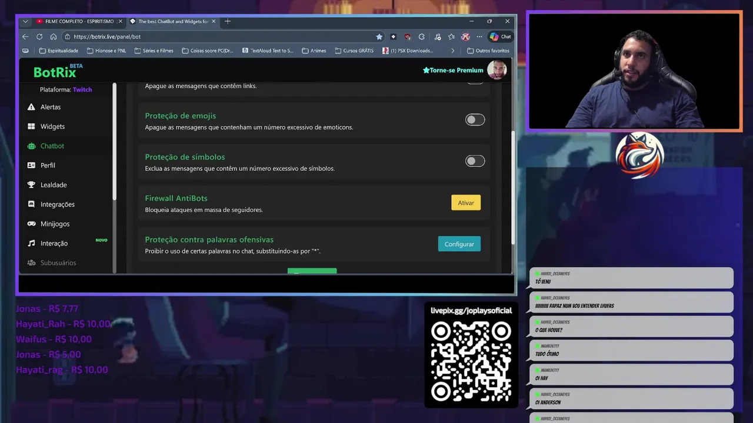753x423 pixels.
Task: Click the browser home icon
Action: point(54,36)
